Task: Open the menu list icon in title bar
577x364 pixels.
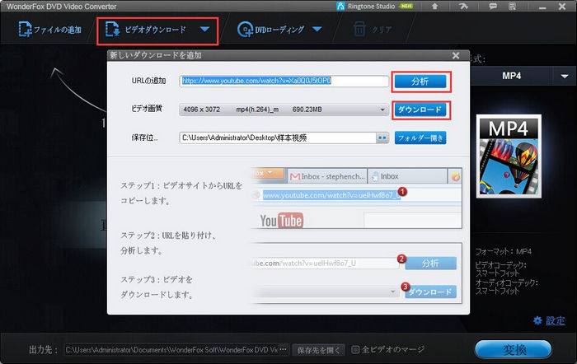Action: click(x=512, y=7)
